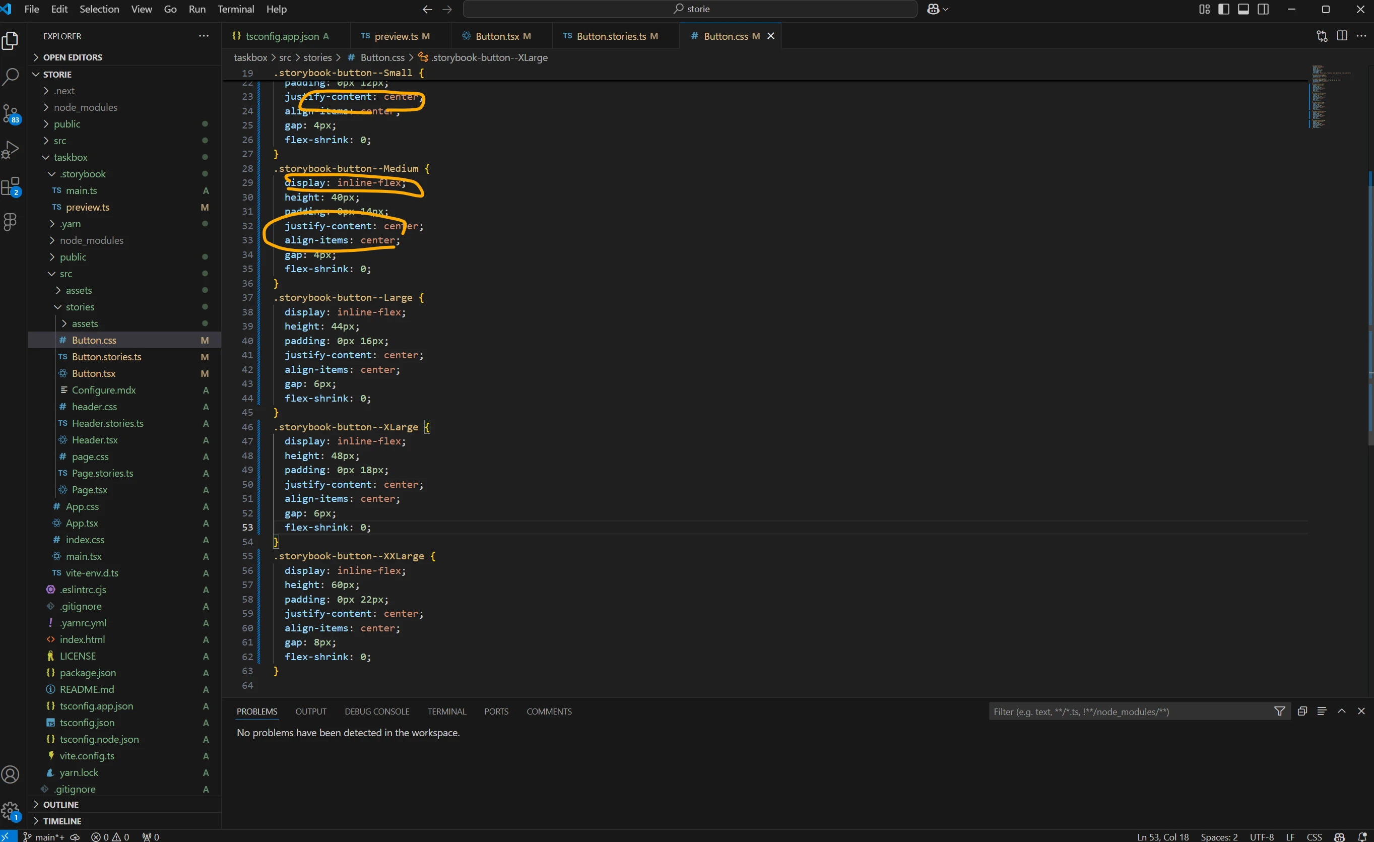Expand the .yarn folder

point(125,224)
